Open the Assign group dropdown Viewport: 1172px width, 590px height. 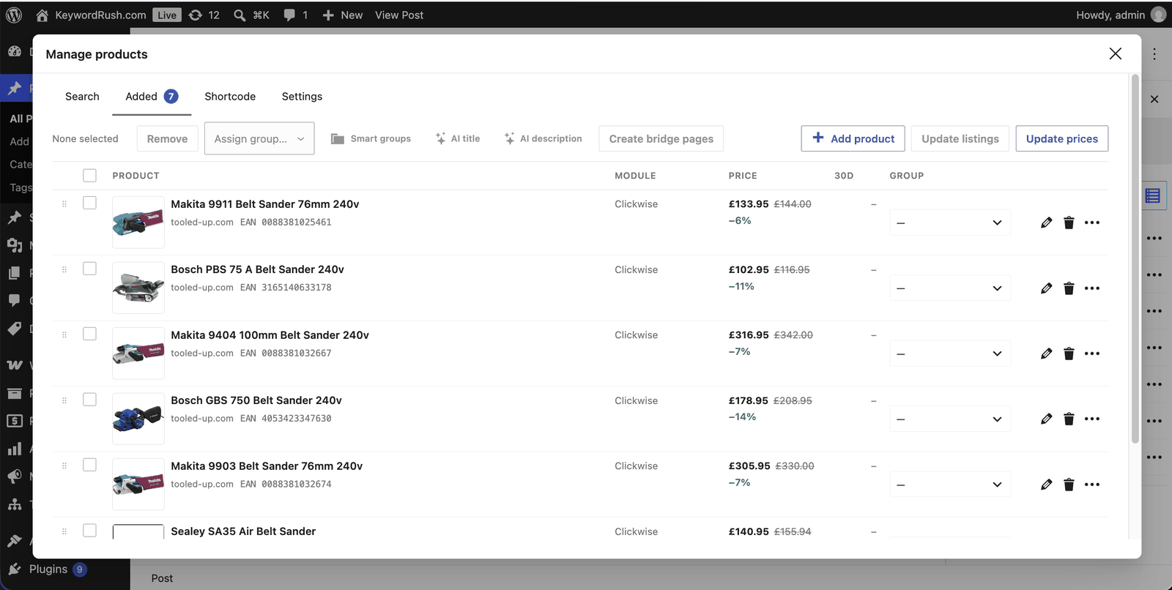point(259,138)
